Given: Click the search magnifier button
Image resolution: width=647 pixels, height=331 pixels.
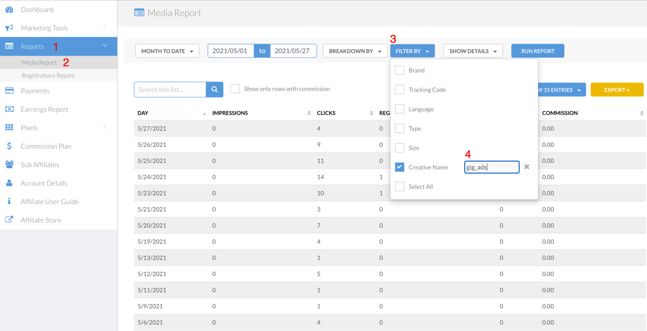Looking at the screenshot, I should coord(214,89).
